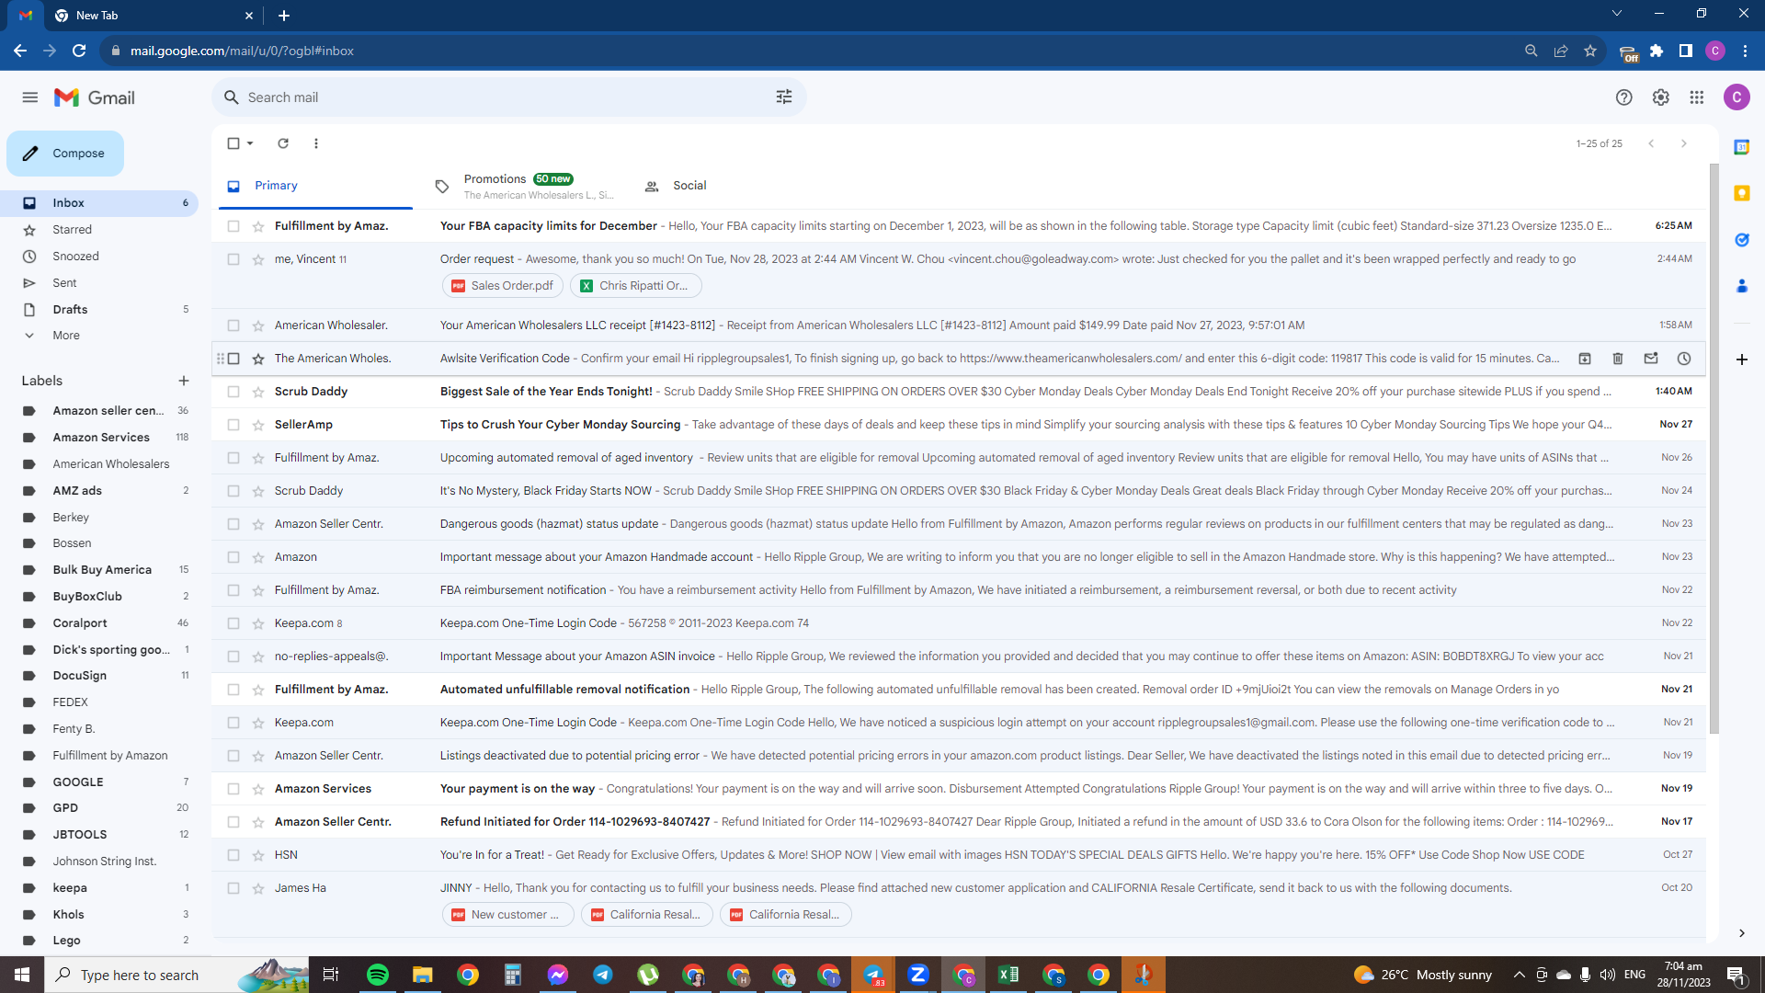The width and height of the screenshot is (1765, 993).
Task: Star the Scrub Daddy Biggest Sale email
Action: (x=258, y=392)
